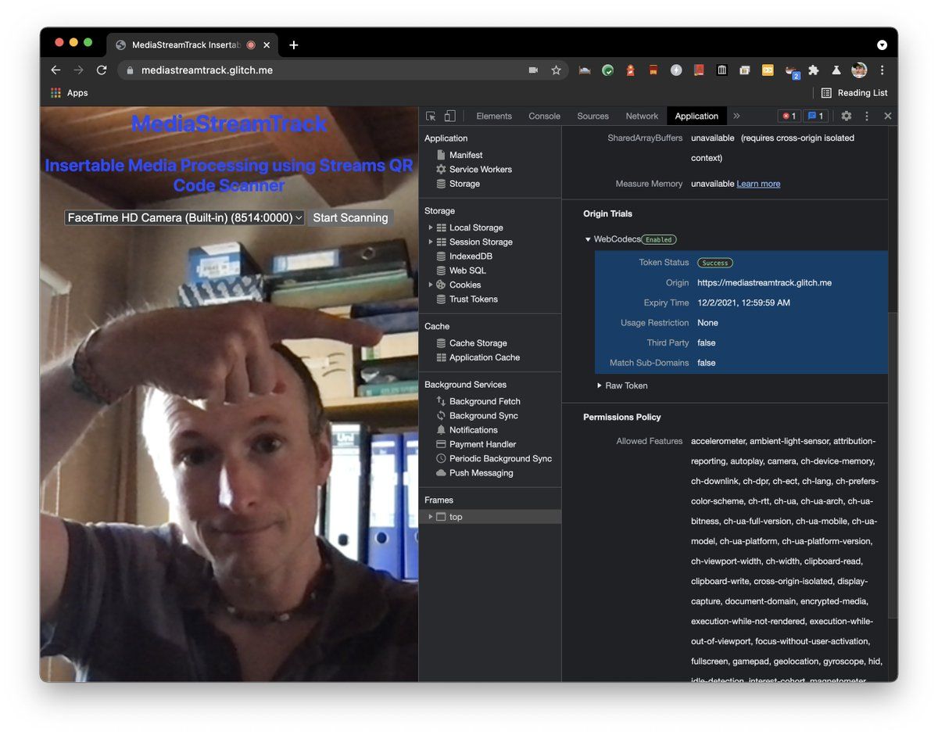Image resolution: width=938 pixels, height=735 pixels.
Task: Show more DevTools tabs chevron
Action: pyautogui.click(x=736, y=116)
